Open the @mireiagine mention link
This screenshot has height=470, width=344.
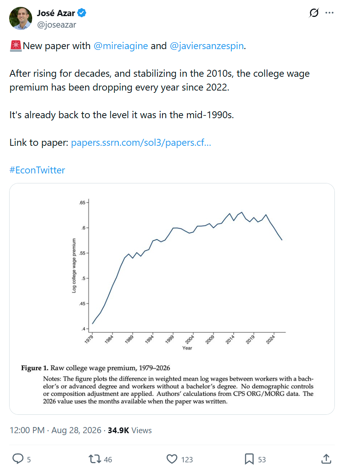point(121,46)
